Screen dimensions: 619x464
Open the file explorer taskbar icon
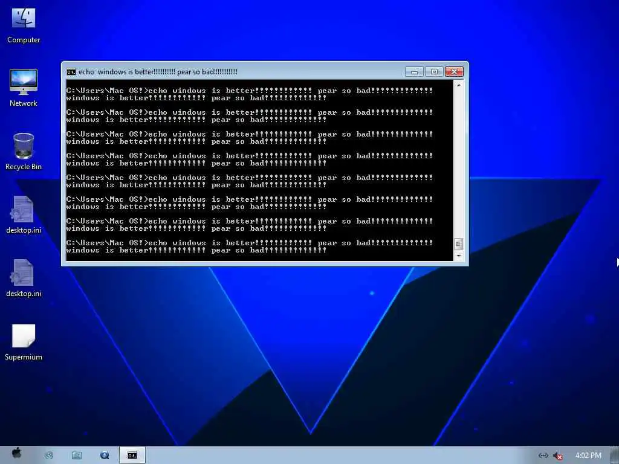pyautogui.click(x=77, y=456)
